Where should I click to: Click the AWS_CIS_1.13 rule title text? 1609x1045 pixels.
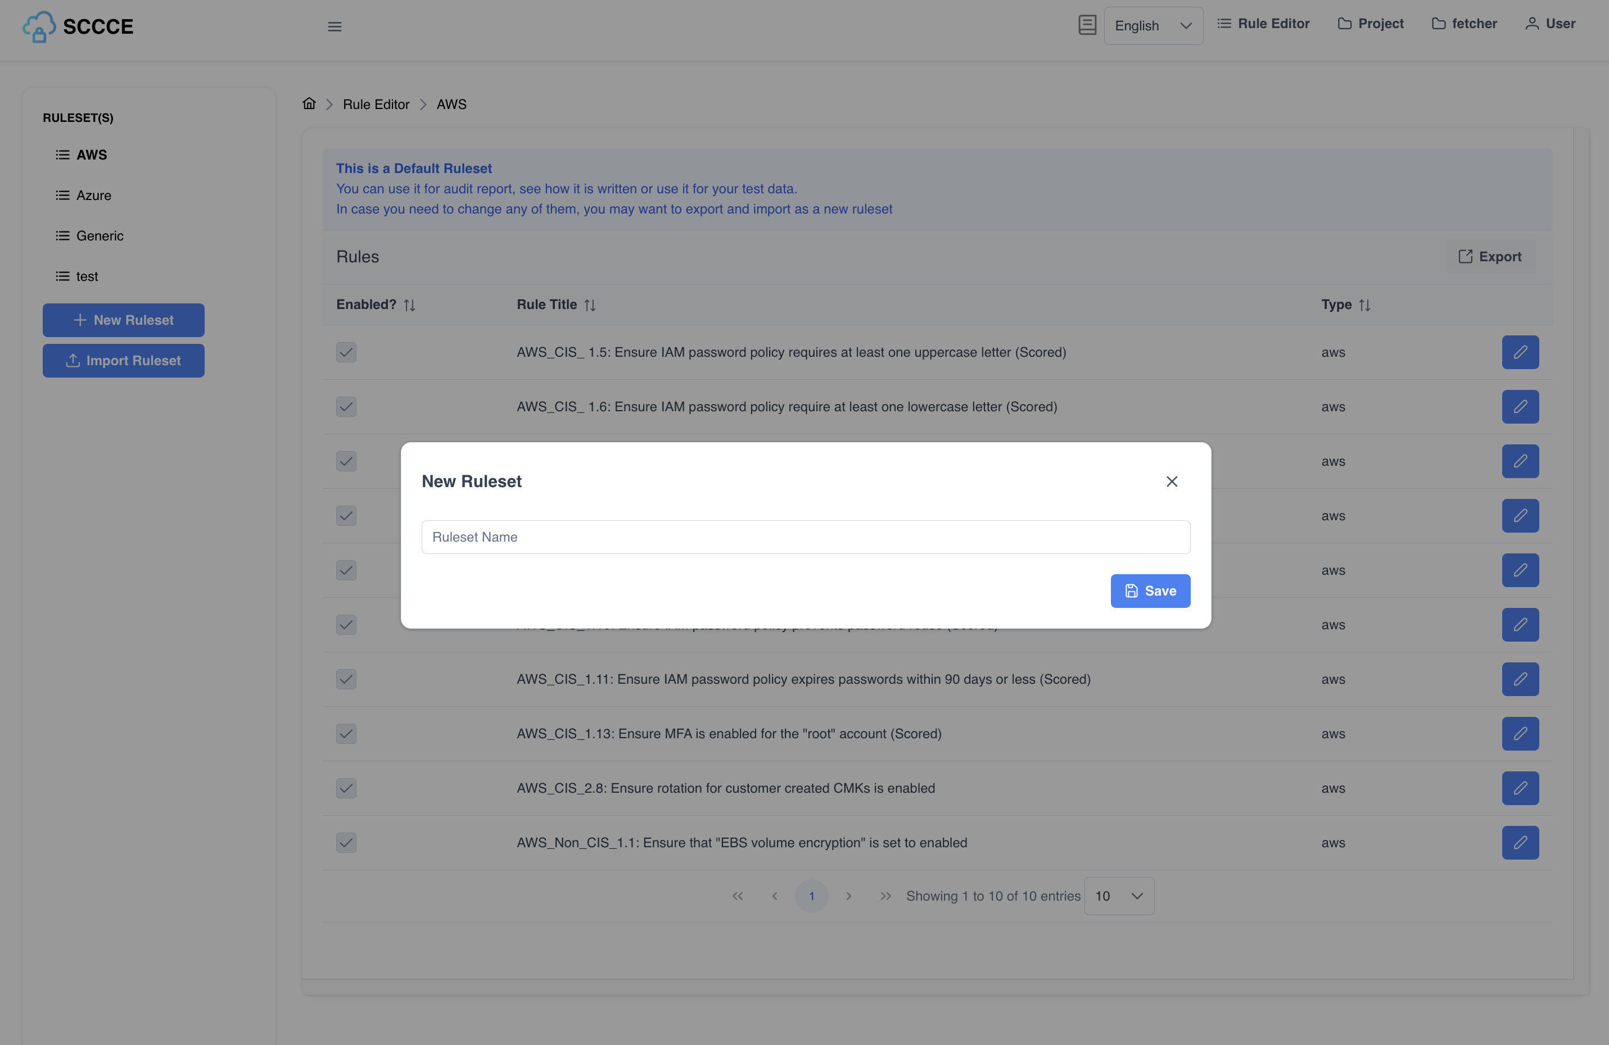pyautogui.click(x=729, y=734)
